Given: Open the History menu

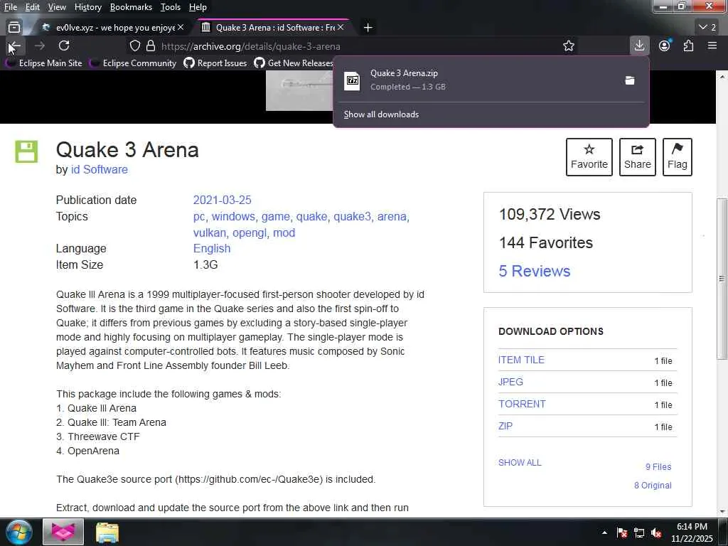Looking at the screenshot, I should 87,7.
